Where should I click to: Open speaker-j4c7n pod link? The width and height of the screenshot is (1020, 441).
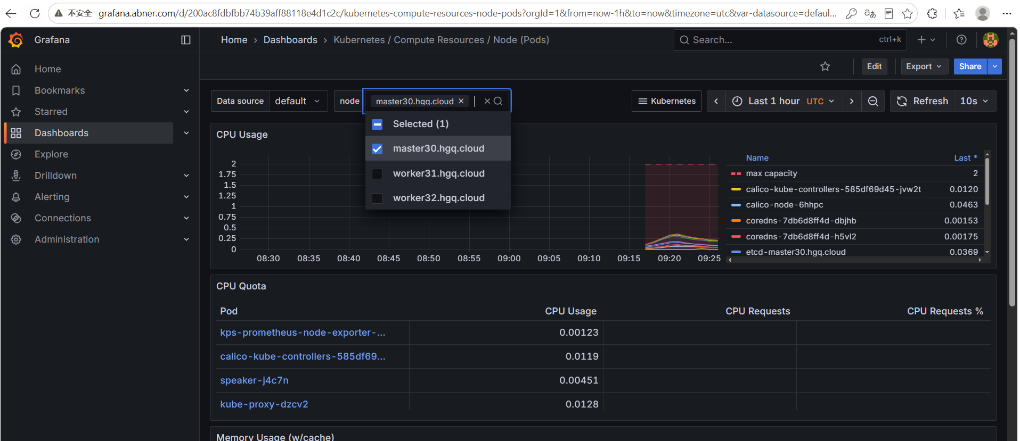[x=255, y=380]
